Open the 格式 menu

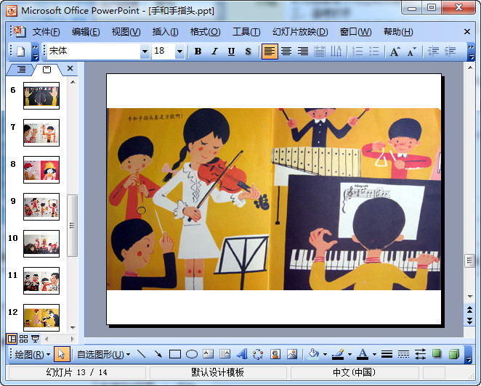pos(205,32)
